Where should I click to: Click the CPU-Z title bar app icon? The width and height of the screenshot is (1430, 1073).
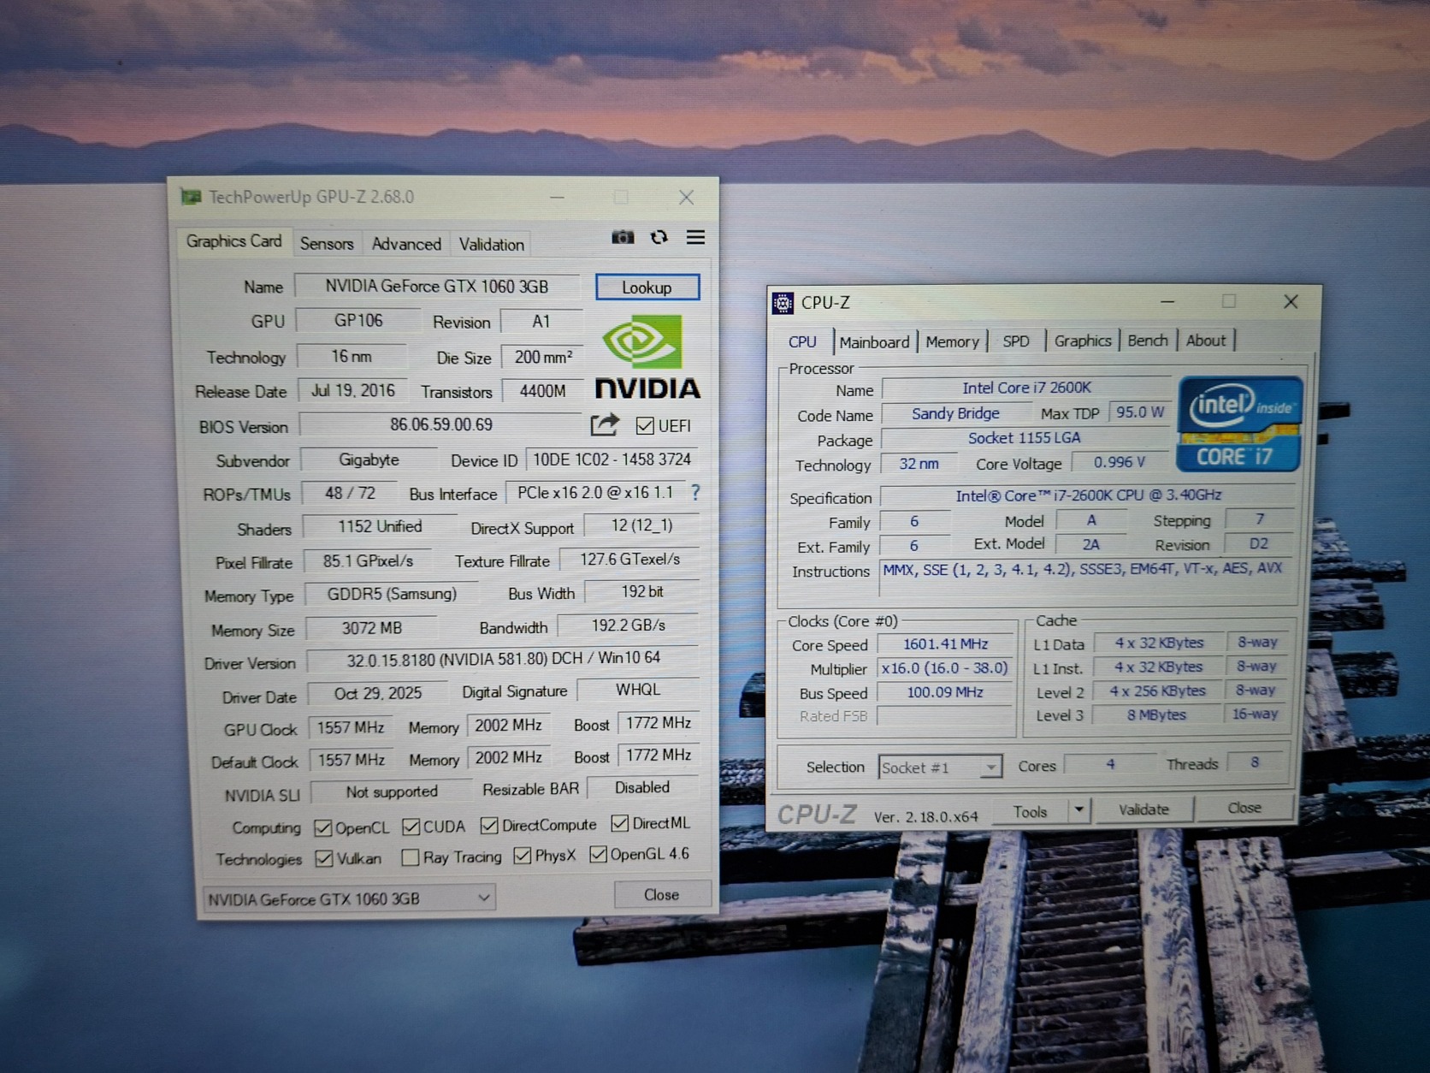783,303
